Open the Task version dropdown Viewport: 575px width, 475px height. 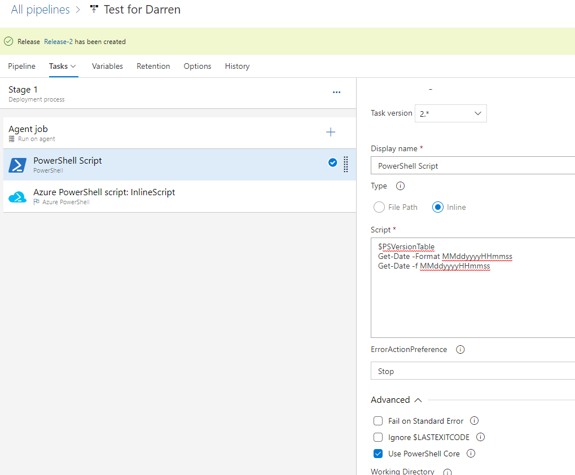450,113
